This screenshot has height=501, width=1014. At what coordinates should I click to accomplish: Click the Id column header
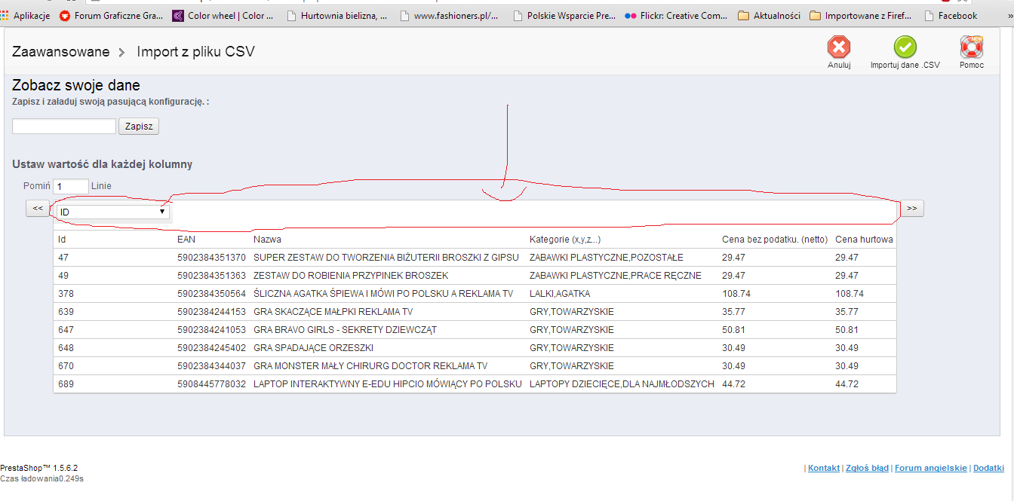[x=63, y=240]
